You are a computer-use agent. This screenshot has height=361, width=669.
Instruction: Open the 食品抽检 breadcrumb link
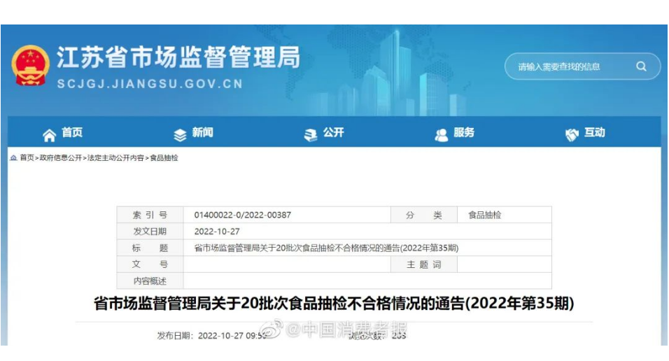coord(164,158)
